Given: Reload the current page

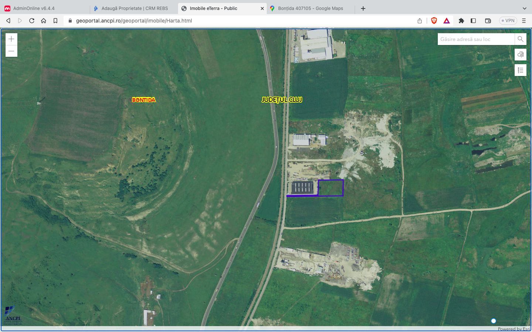Looking at the screenshot, I should pos(32,21).
